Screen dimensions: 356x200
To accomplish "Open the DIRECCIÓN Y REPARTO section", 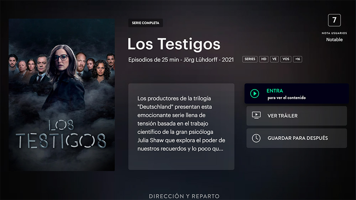I will pyautogui.click(x=184, y=196).
